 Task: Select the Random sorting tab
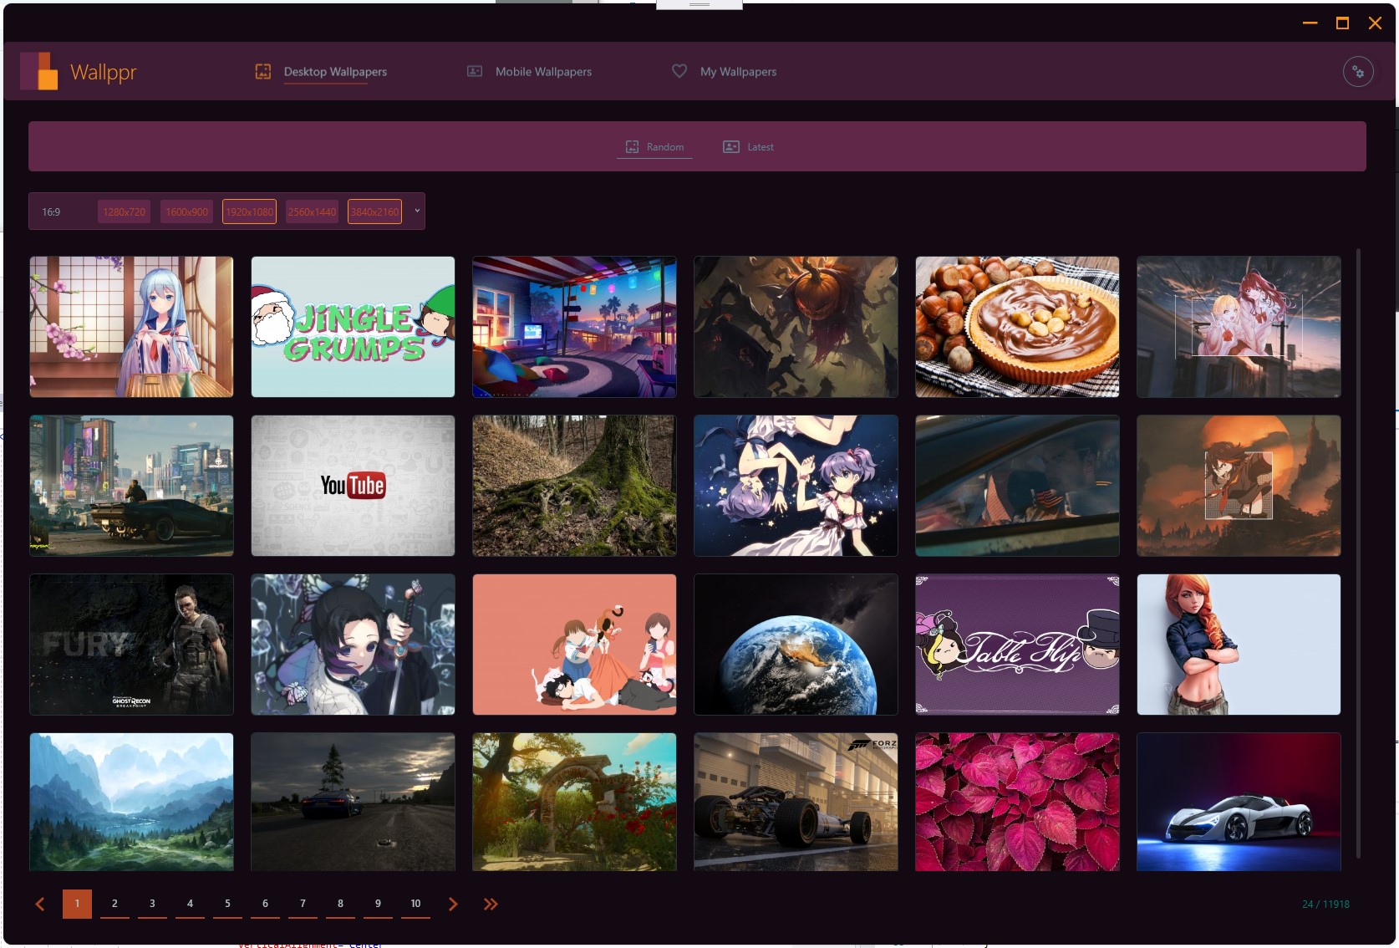pos(654,147)
